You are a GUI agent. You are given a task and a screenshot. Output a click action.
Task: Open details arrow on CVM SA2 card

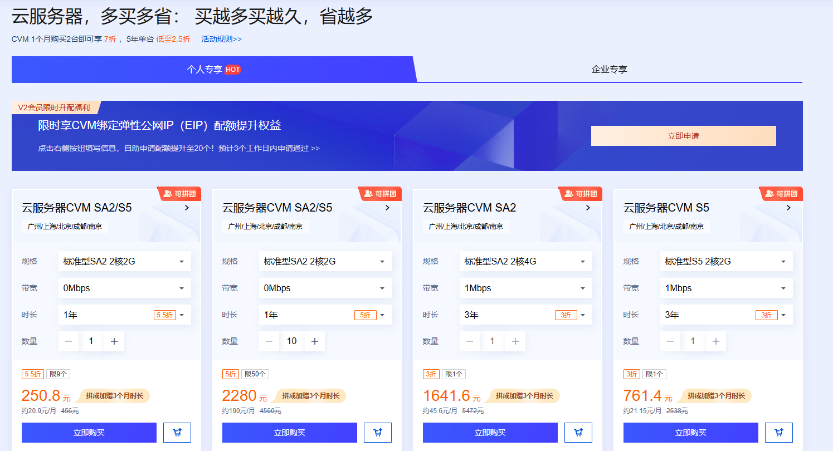[x=588, y=208]
